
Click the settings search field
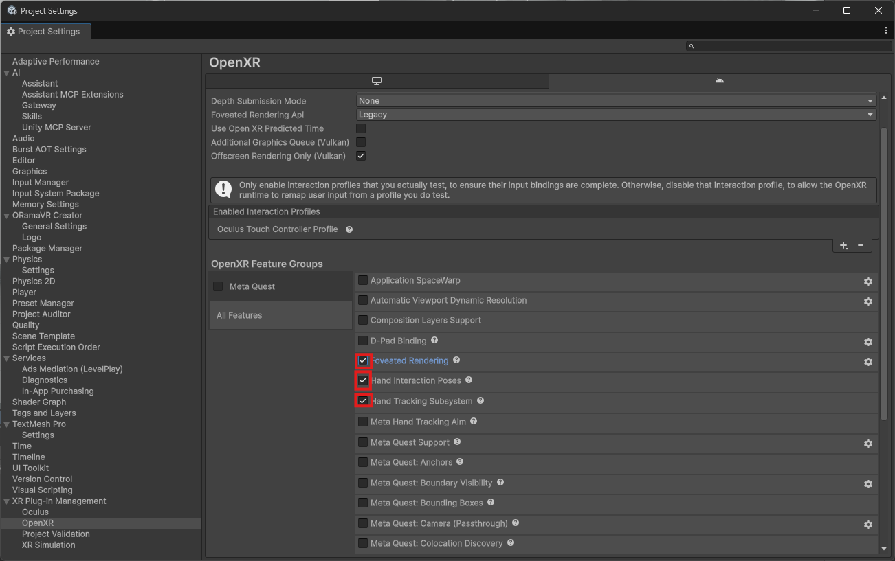788,46
